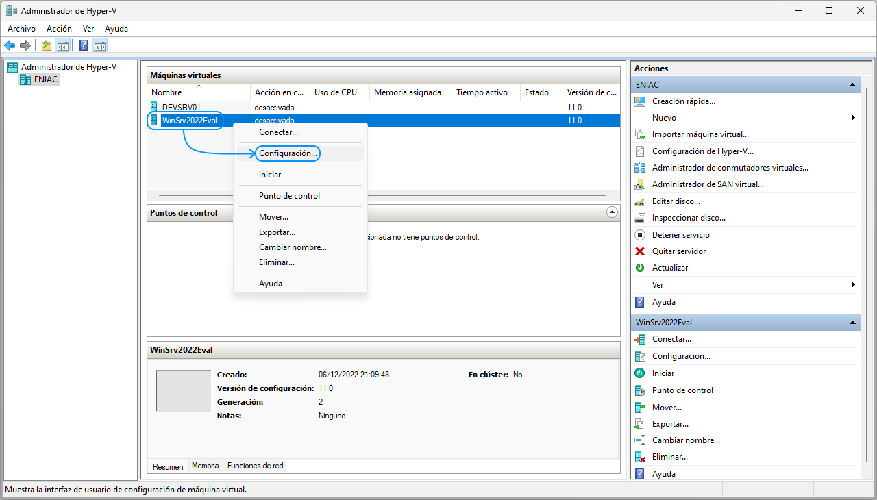Sort by the Uso de CPU column header
The image size is (877, 500).
[x=340, y=92]
